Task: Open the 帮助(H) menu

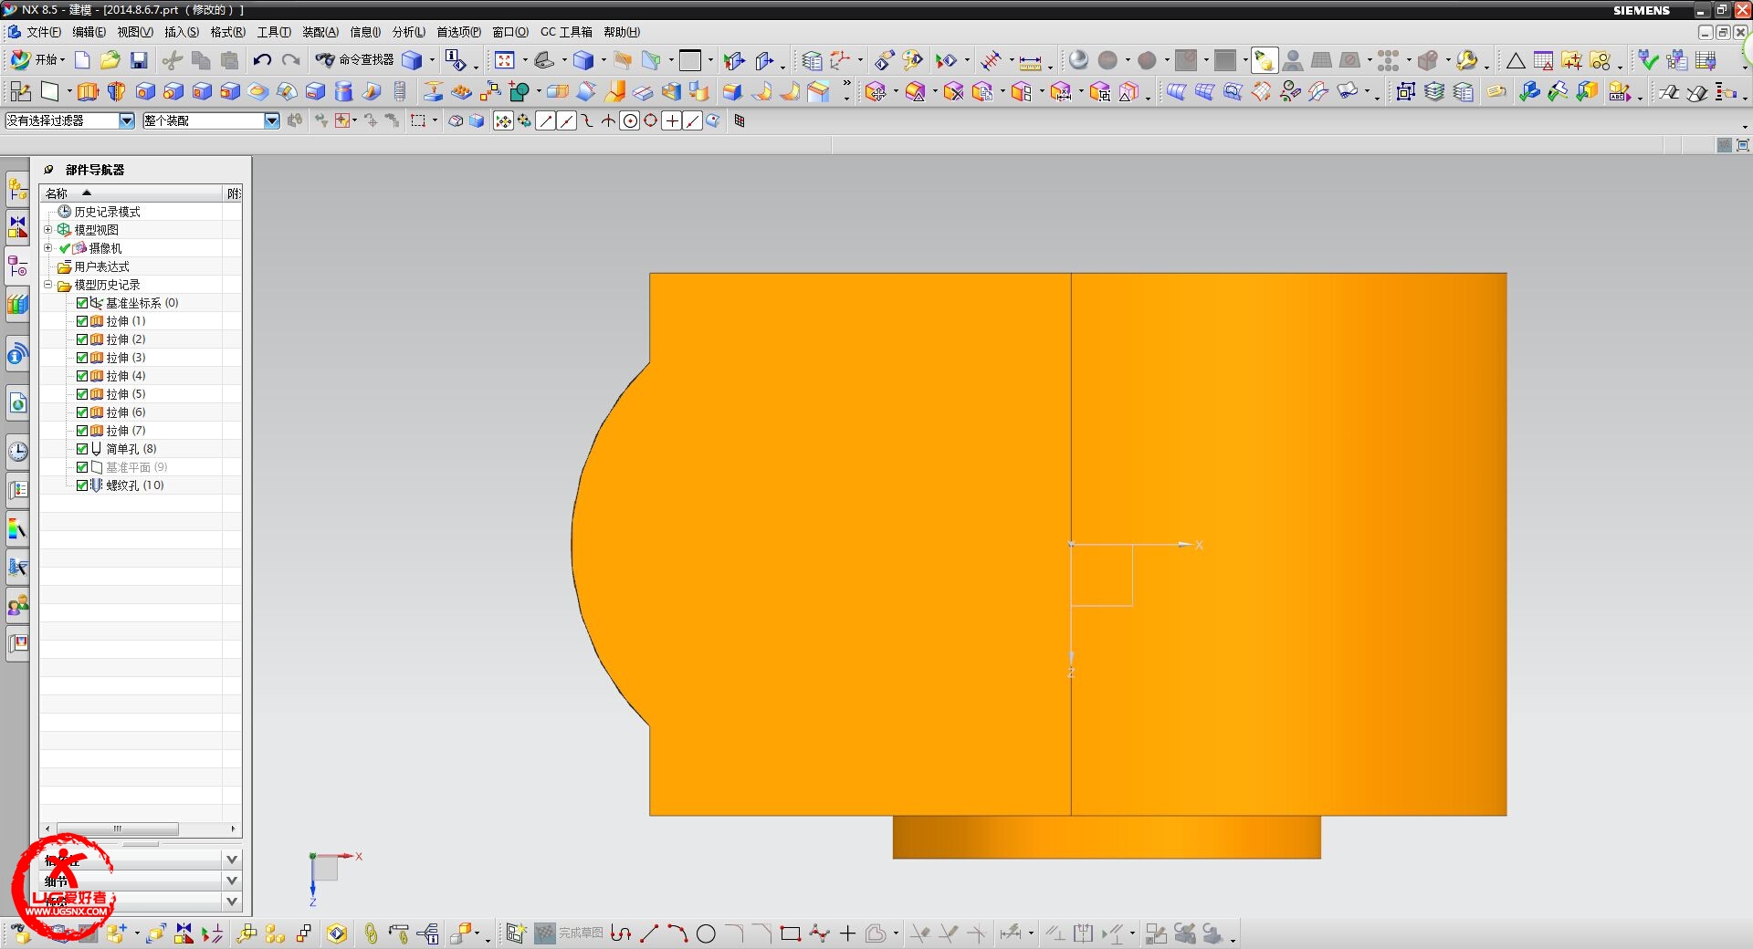Action: [622, 32]
